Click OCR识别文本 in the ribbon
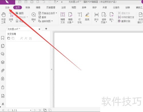The image size is (143, 112). (126, 17)
